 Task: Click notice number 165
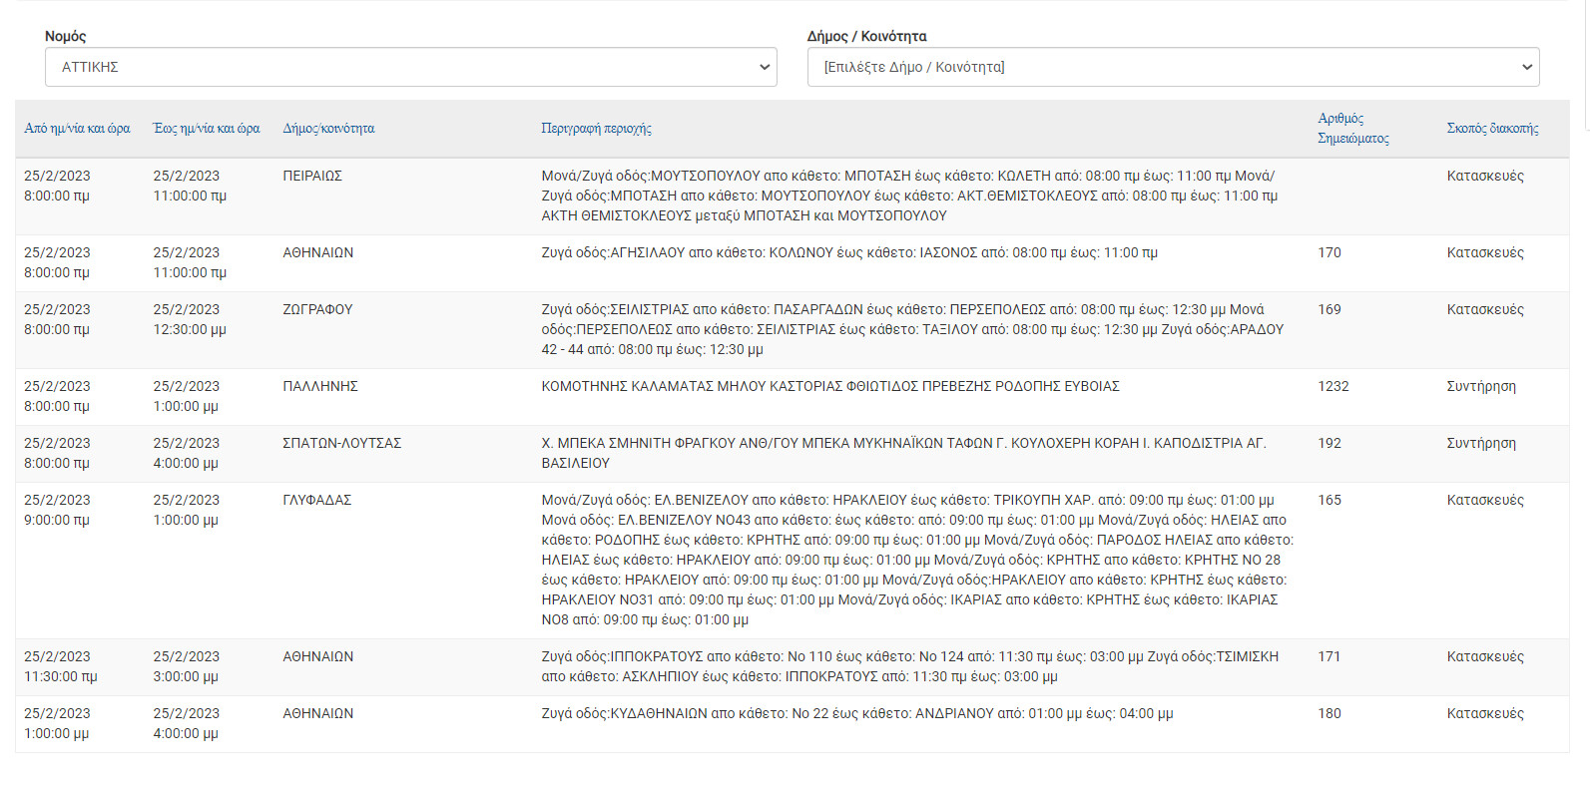(x=1329, y=500)
